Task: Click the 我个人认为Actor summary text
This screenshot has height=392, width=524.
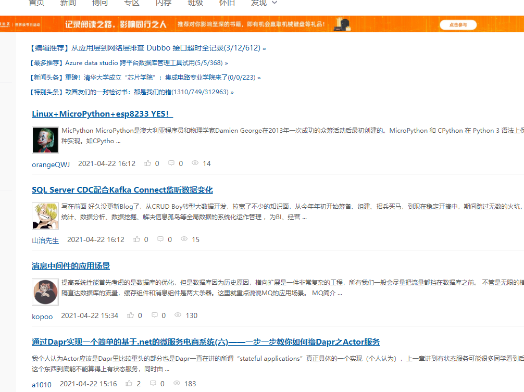Action: tap(278, 363)
